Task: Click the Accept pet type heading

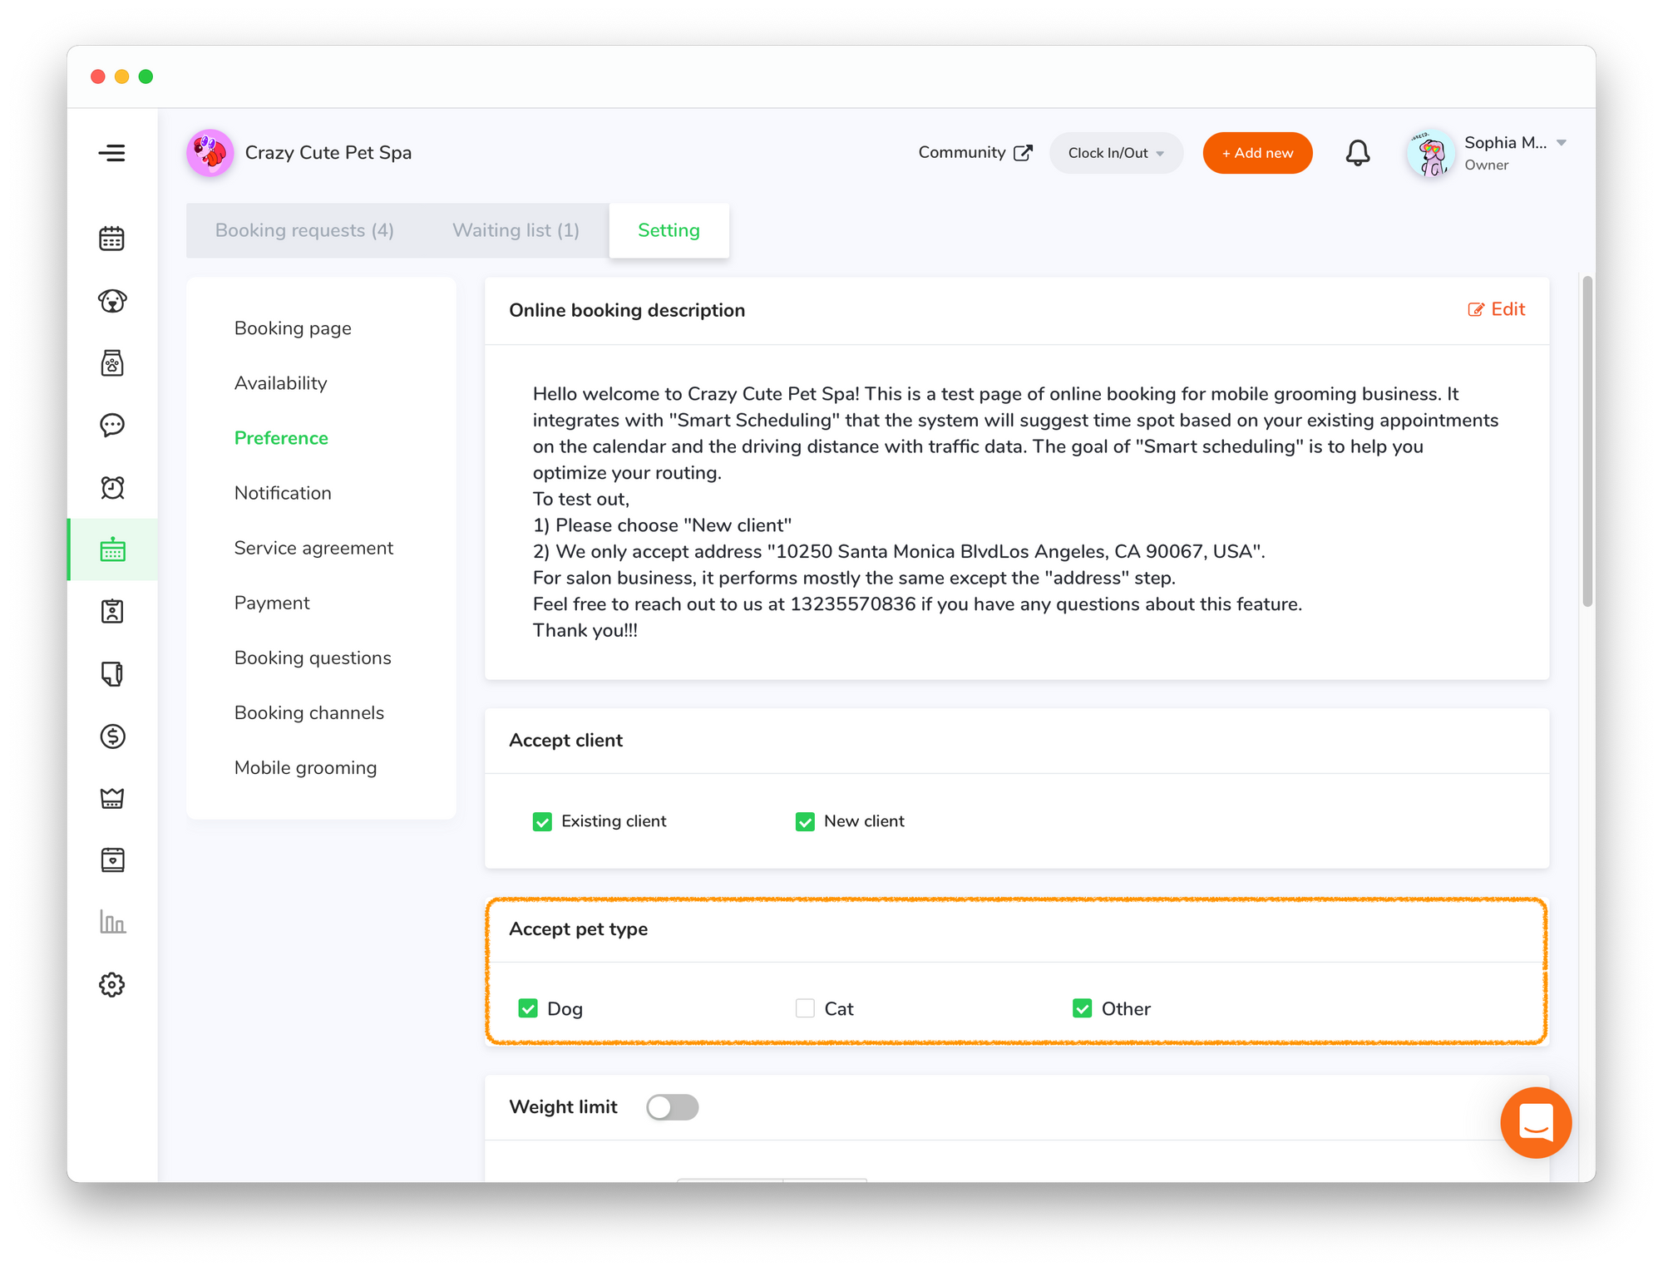Action: click(x=578, y=929)
